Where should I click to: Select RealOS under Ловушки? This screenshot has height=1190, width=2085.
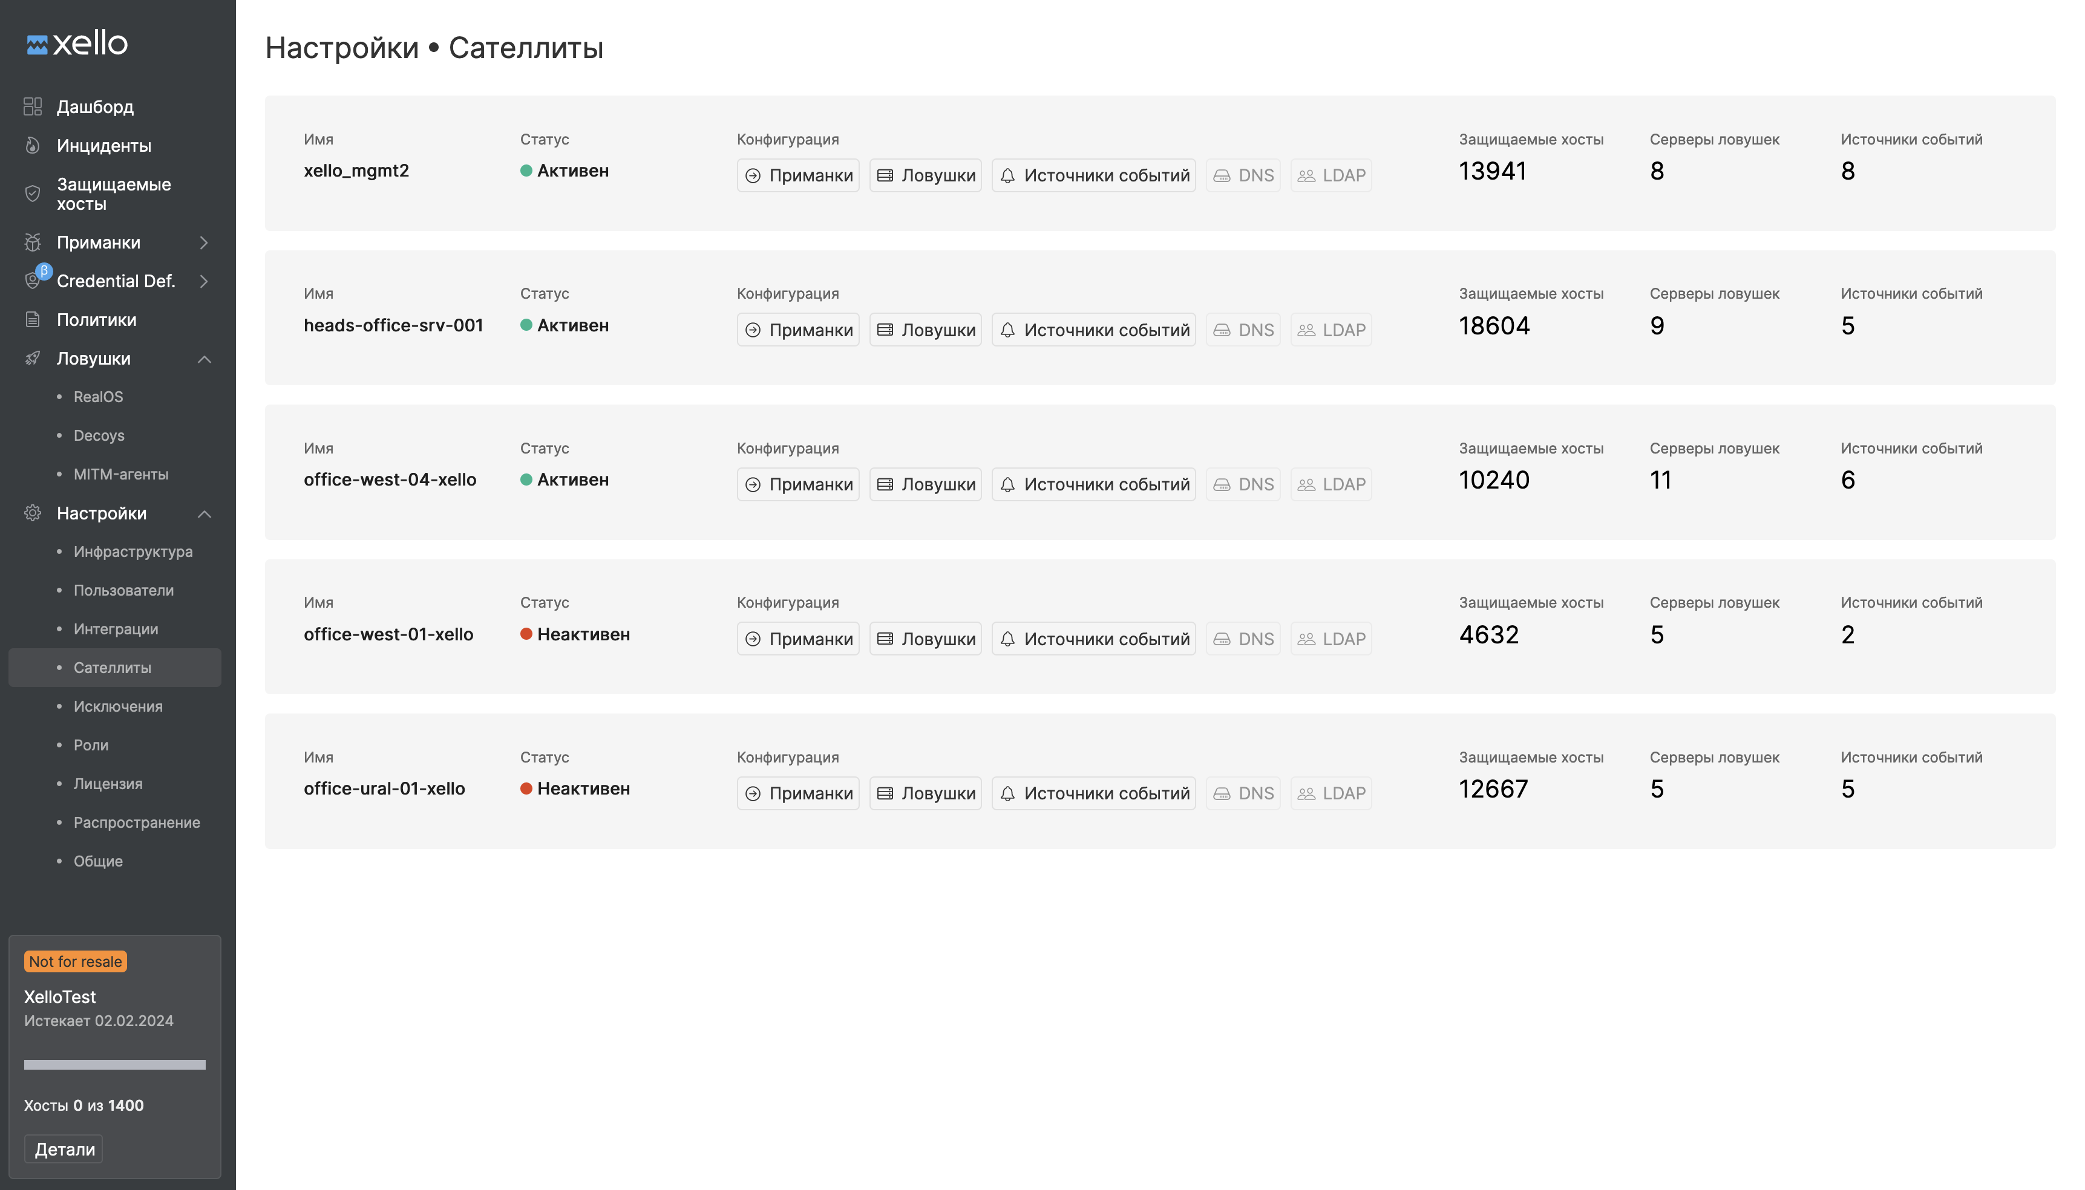98,397
